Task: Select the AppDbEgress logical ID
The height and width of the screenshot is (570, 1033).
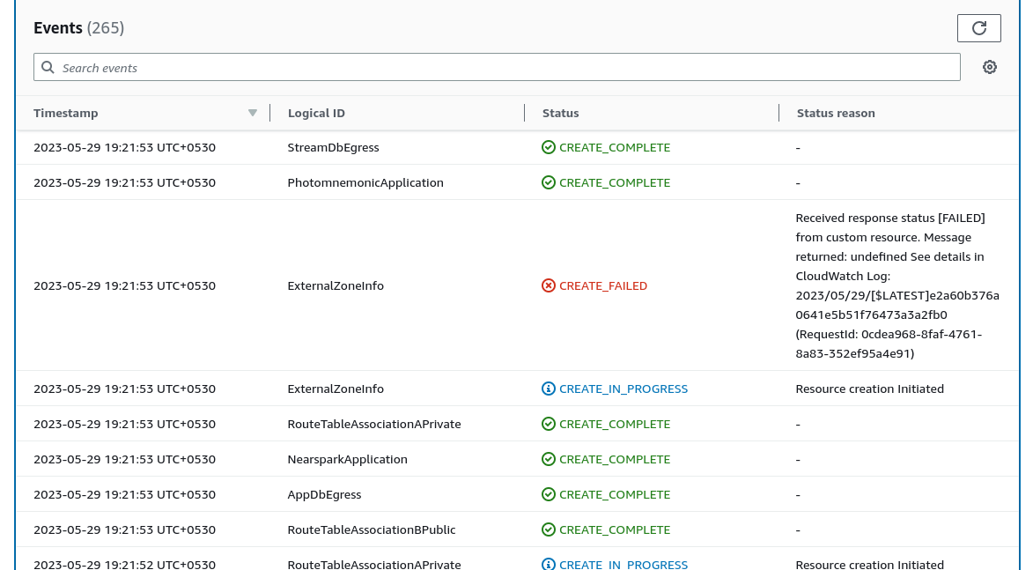Action: pyautogui.click(x=324, y=494)
